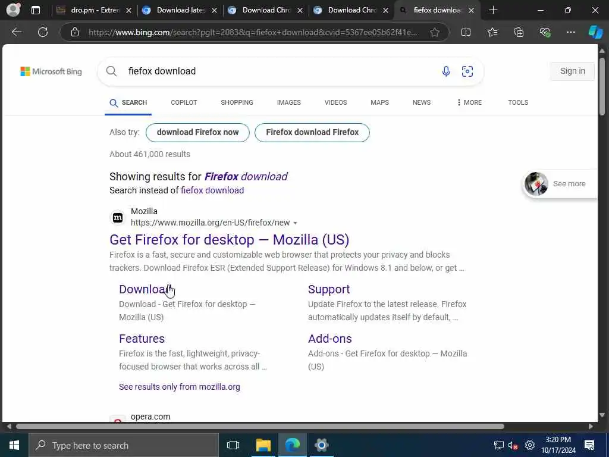
Task: Click the Bing search magnifier icon
Action: [x=111, y=71]
